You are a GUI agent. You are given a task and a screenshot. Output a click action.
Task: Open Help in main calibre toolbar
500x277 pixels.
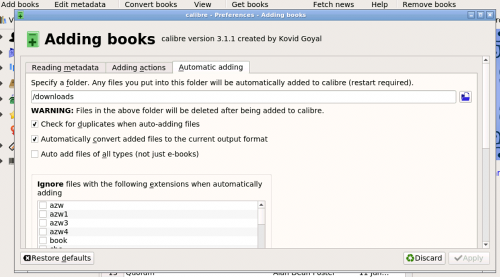pos(379,4)
